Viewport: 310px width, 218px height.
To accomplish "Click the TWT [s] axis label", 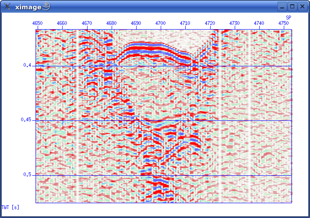I will 10,207.
